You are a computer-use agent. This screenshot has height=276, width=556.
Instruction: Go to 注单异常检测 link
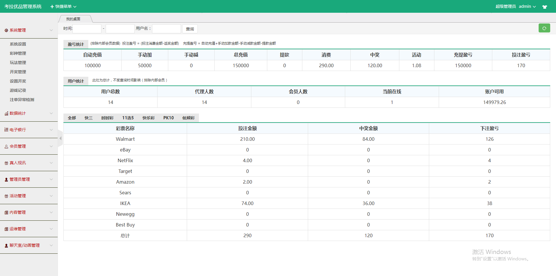tap(22, 100)
